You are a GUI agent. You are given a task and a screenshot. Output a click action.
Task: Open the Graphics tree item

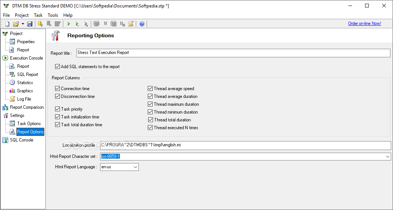[25, 91]
